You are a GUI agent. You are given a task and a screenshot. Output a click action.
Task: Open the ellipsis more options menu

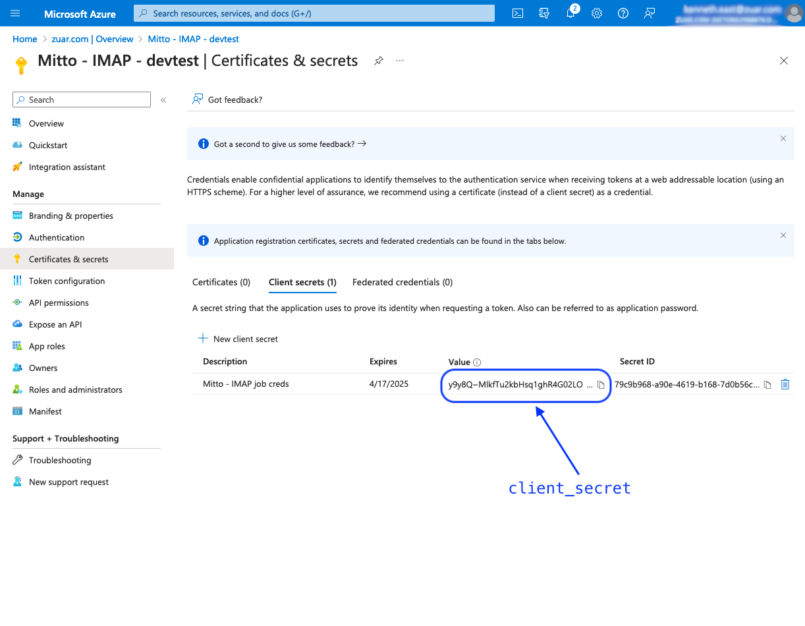400,61
